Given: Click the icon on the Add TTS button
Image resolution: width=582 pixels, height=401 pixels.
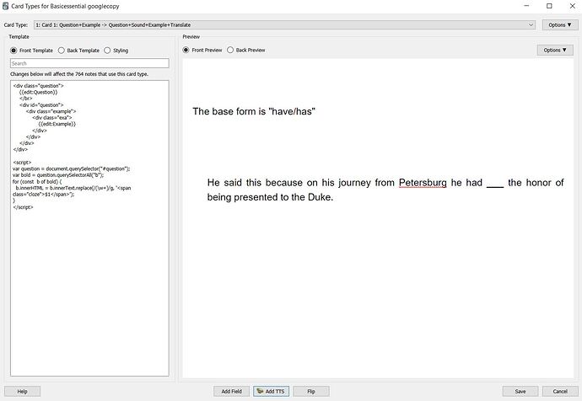Looking at the screenshot, I should (260, 391).
